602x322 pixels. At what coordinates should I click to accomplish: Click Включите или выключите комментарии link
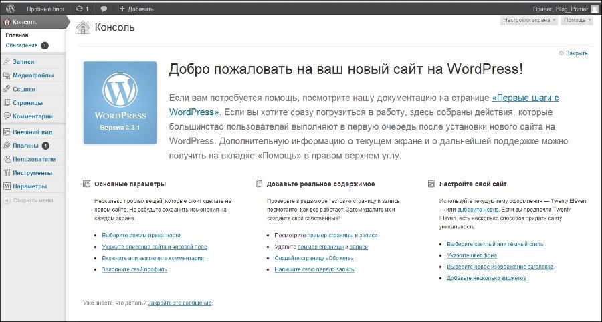tap(153, 258)
